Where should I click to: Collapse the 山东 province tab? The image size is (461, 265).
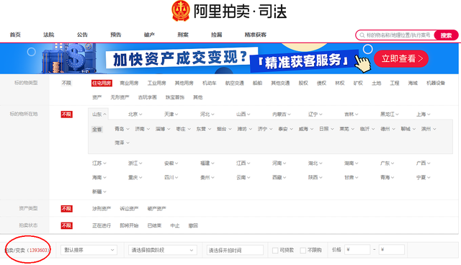point(99,114)
